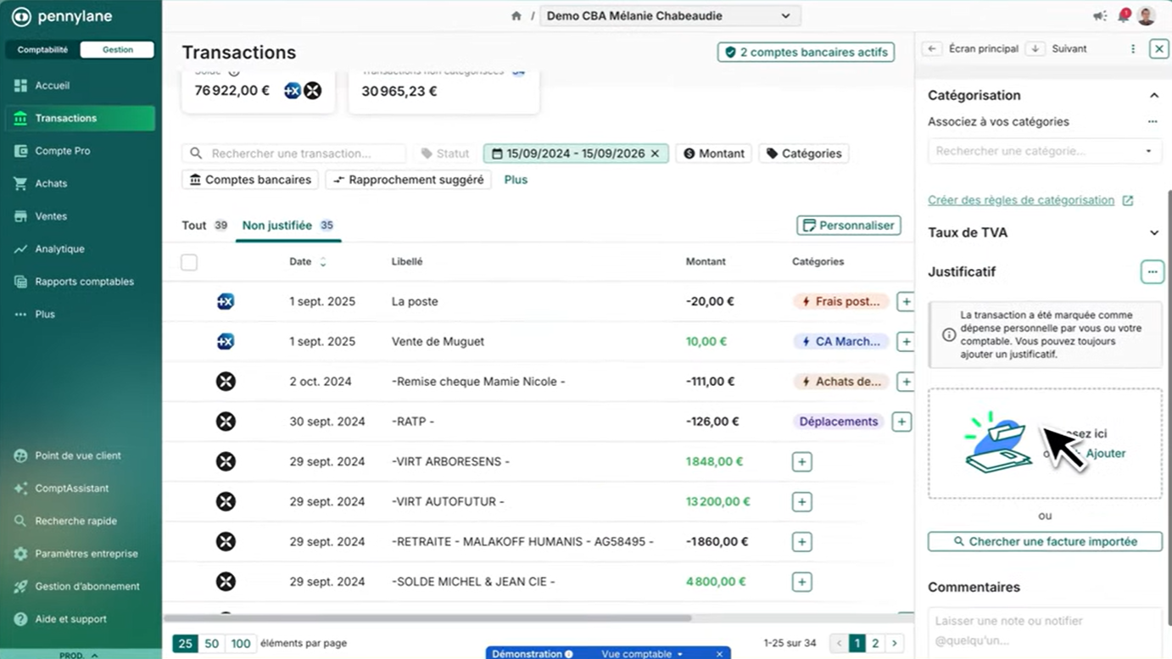Click the Rechercher une transaction field
The width and height of the screenshot is (1172, 659).
tap(301, 154)
